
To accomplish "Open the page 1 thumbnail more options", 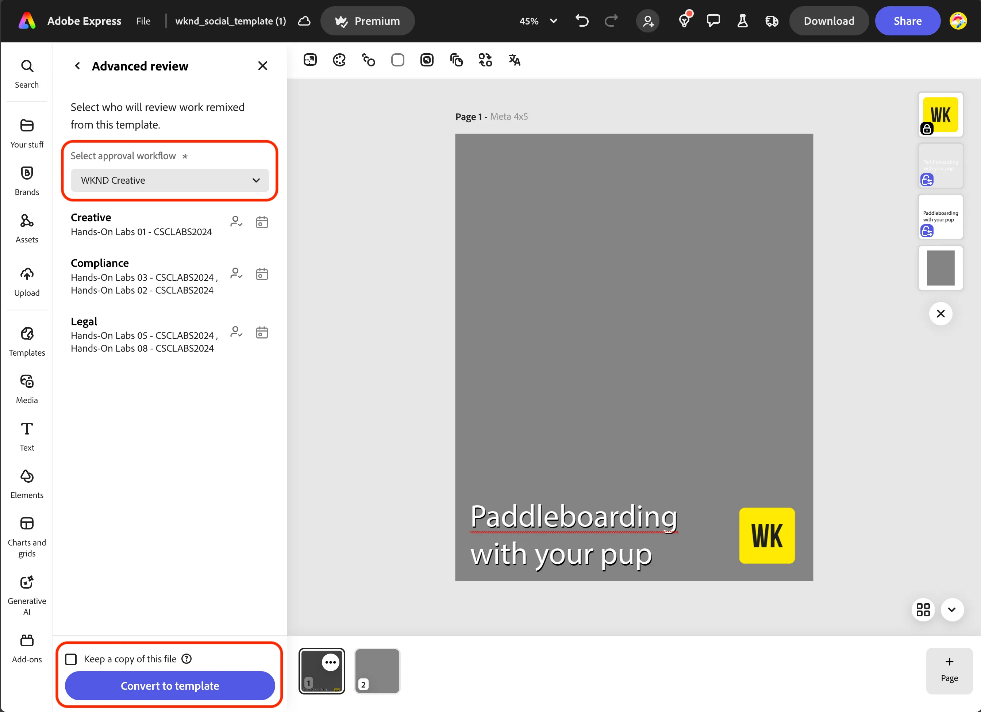I will click(x=330, y=662).
